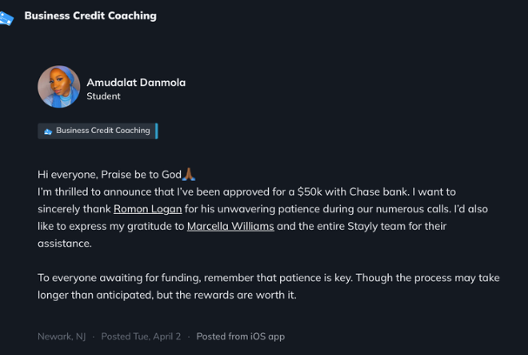Viewport: 528px width, 355px height.
Task: Click the blue credit card icon in header
Action: tap(6, 17)
